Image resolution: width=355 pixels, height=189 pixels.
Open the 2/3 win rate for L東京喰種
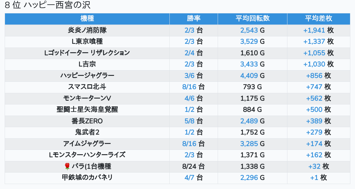tap(189, 41)
